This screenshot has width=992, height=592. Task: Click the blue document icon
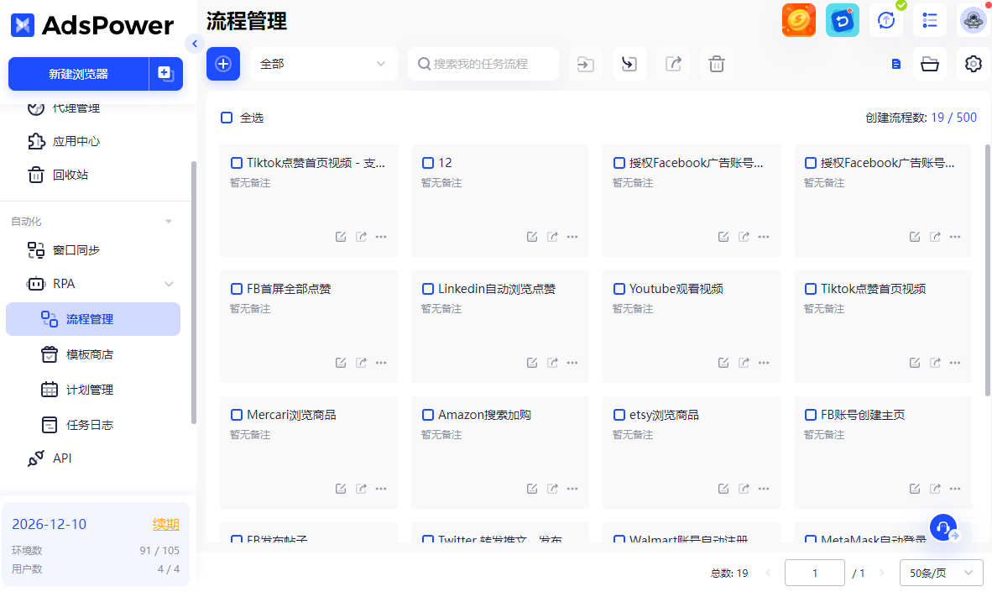(x=895, y=64)
